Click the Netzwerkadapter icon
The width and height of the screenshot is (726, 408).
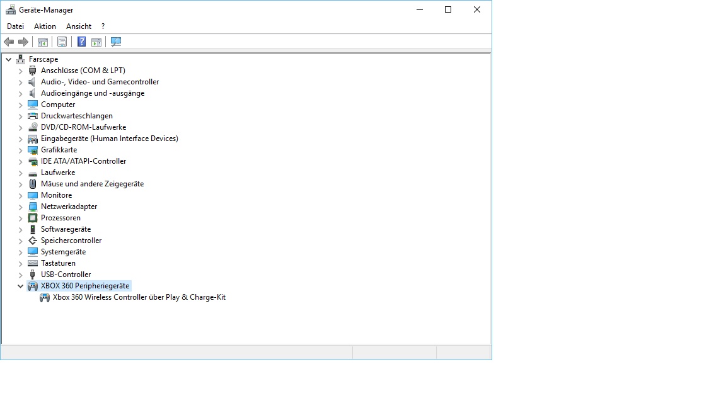point(32,207)
